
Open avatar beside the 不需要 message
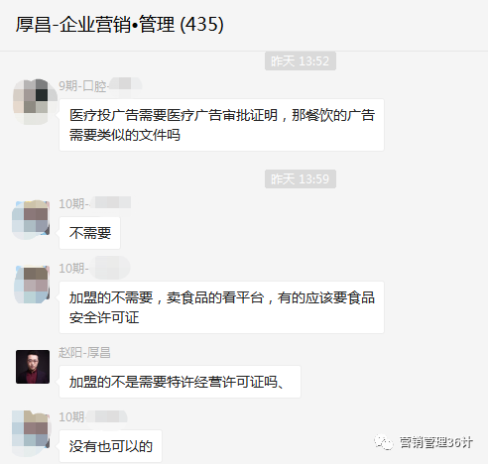point(32,219)
